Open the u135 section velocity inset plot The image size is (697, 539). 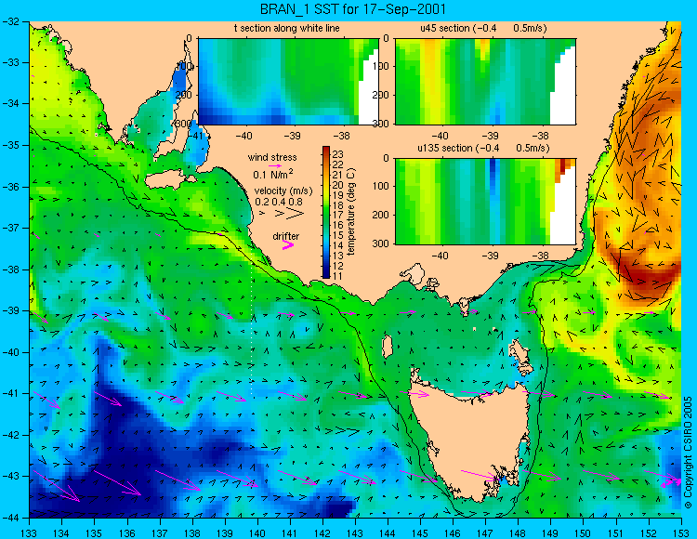(x=485, y=202)
